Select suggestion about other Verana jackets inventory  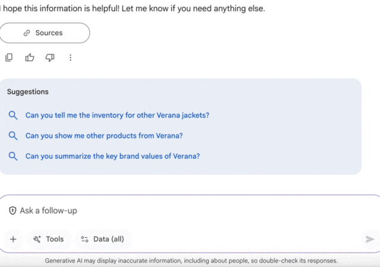click(x=117, y=115)
